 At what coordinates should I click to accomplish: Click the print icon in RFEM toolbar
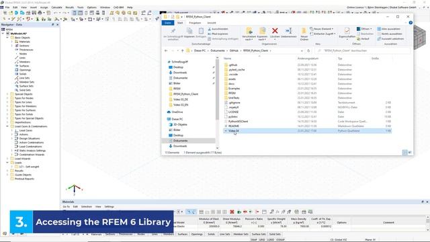click(x=40, y=13)
